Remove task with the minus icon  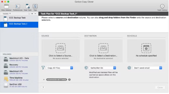click(35, 14)
